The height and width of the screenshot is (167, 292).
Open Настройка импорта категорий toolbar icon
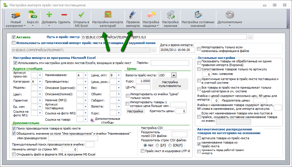108,15
